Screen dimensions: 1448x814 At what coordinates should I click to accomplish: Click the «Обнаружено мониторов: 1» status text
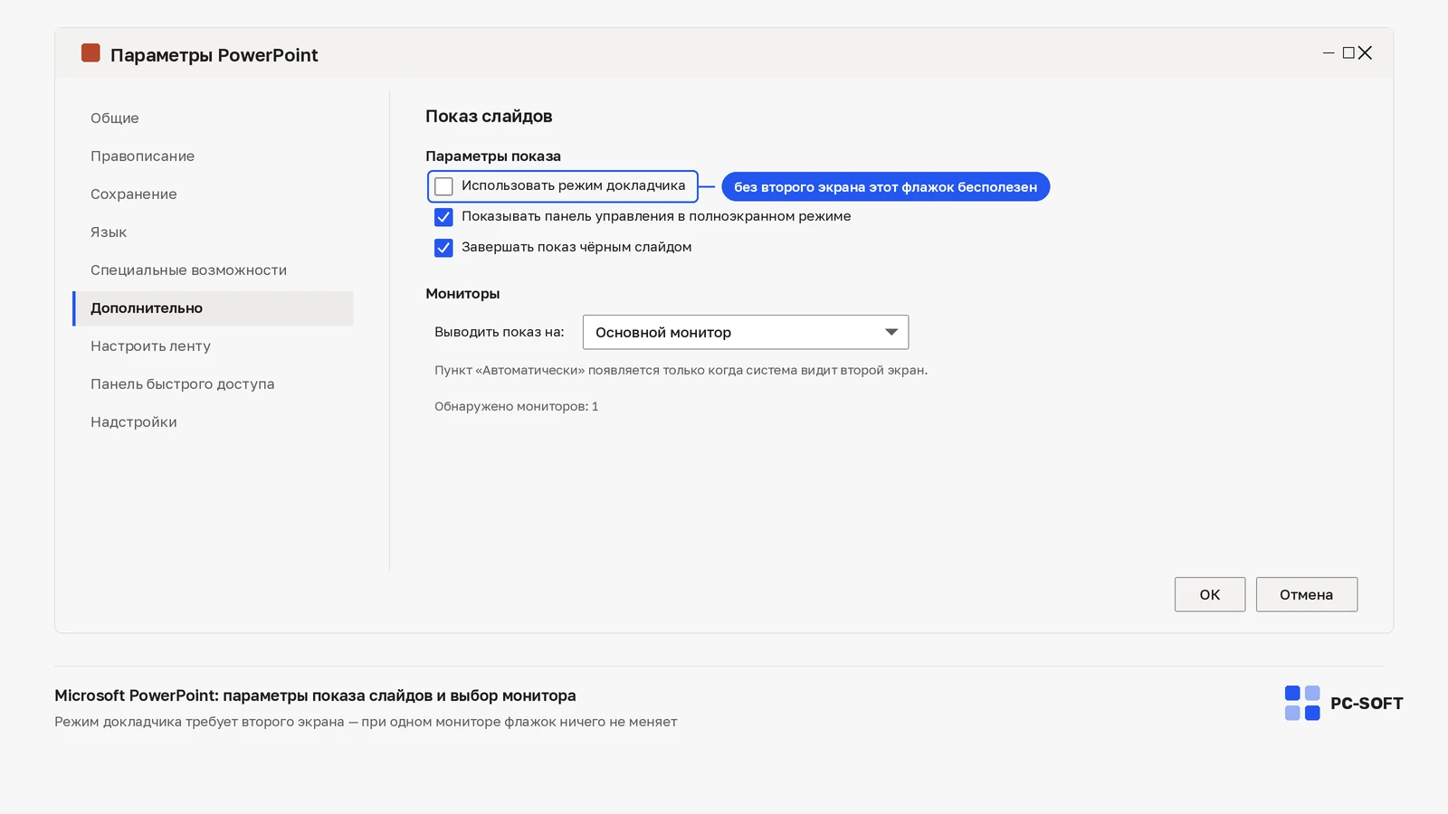[x=516, y=407]
